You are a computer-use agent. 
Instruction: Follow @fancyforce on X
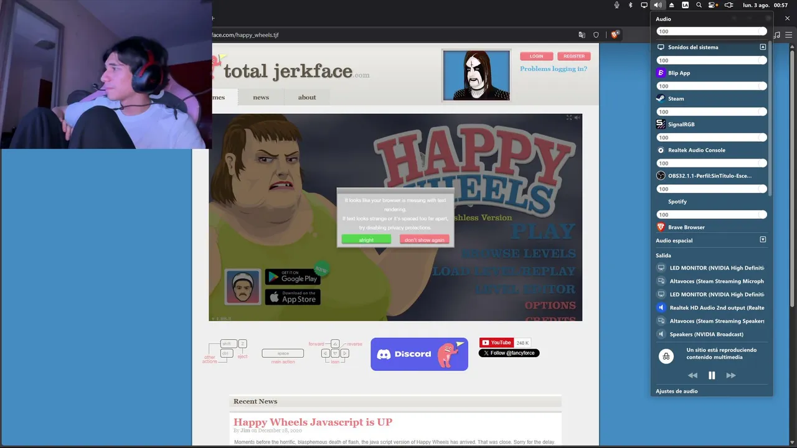[509, 353]
